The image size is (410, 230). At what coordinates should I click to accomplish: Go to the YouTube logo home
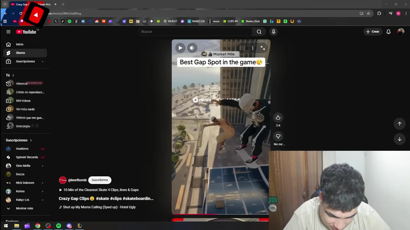(x=26, y=32)
